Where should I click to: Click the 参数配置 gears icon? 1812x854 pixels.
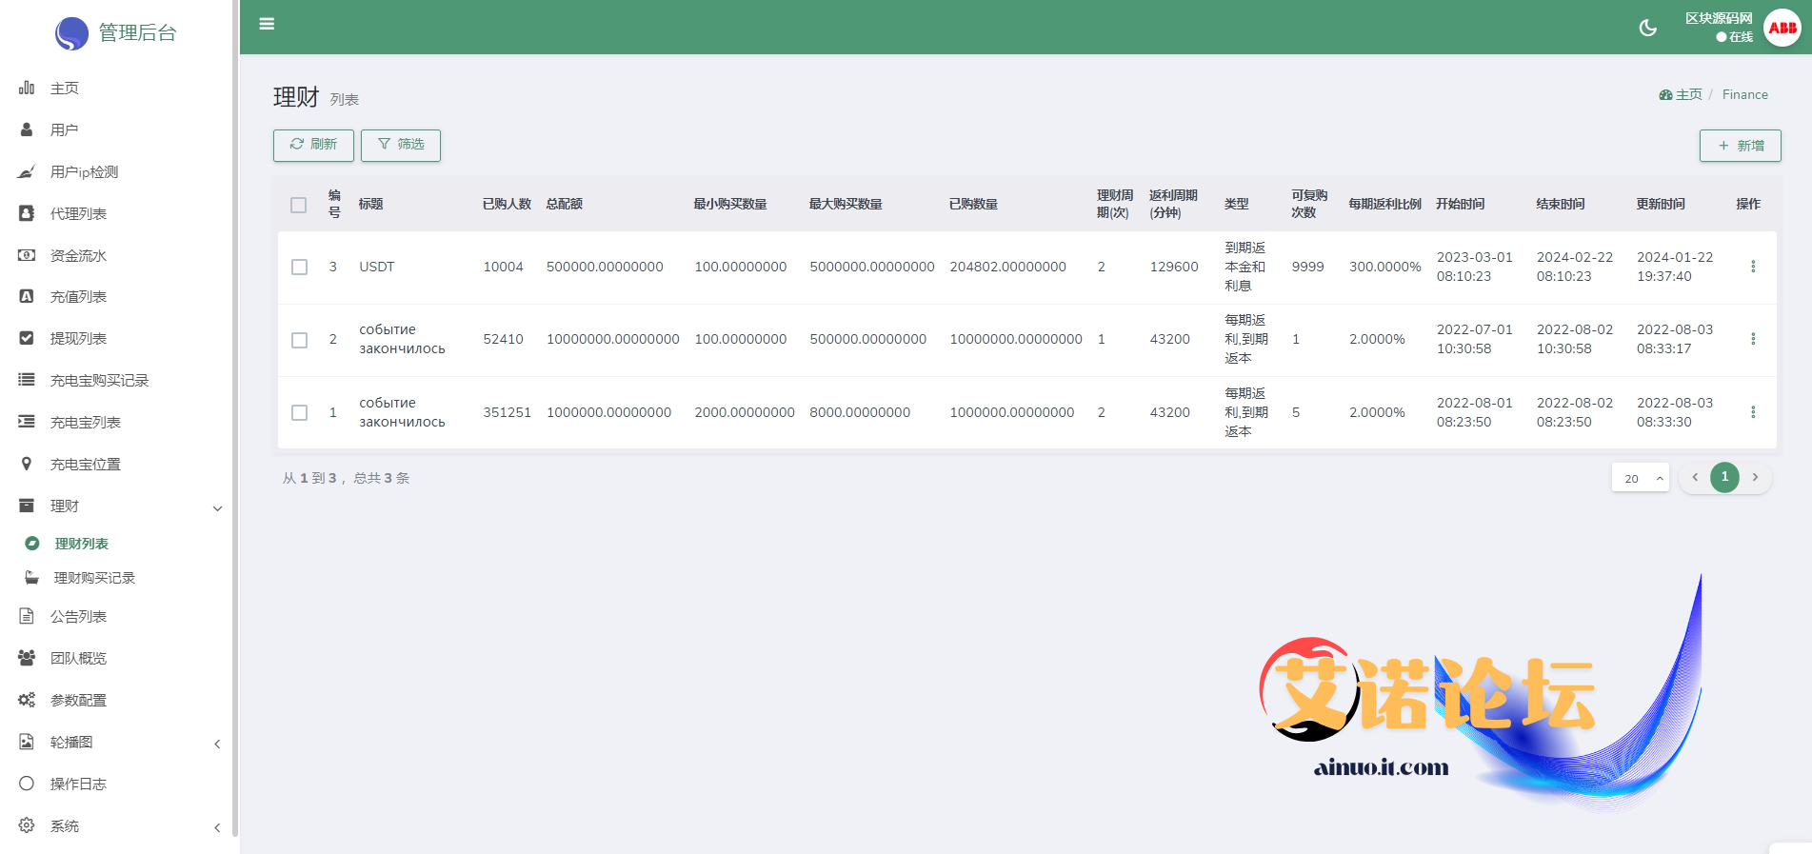tap(27, 700)
